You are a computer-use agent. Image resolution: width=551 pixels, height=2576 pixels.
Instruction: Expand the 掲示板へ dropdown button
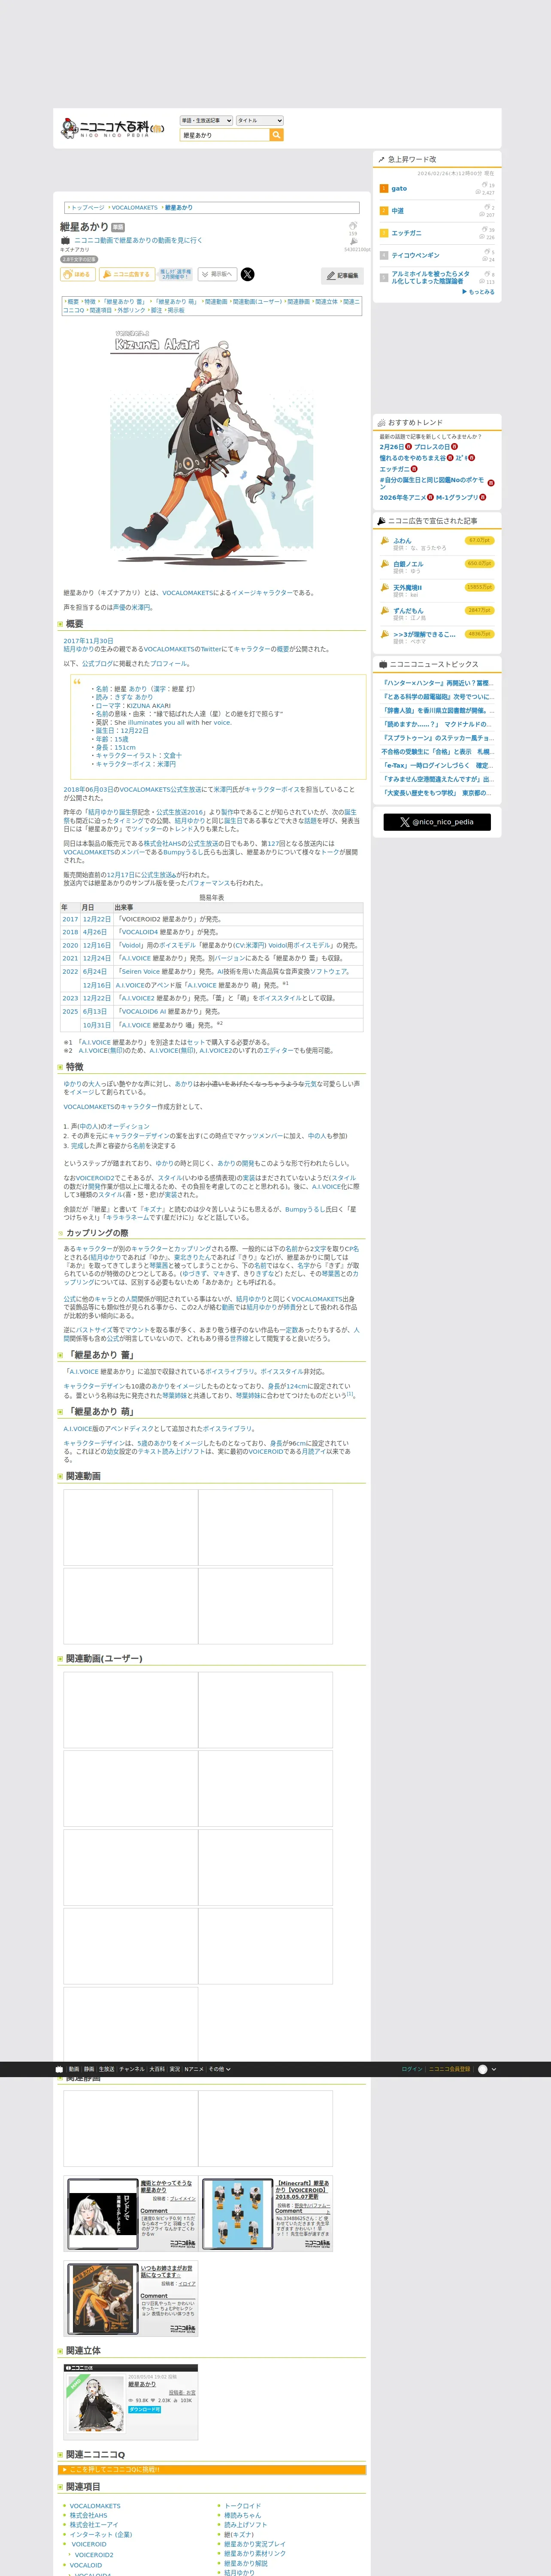click(218, 274)
